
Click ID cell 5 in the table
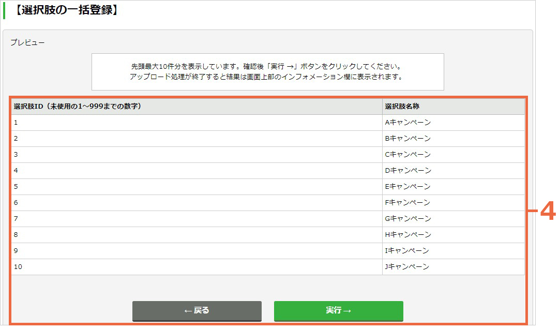[197, 187]
